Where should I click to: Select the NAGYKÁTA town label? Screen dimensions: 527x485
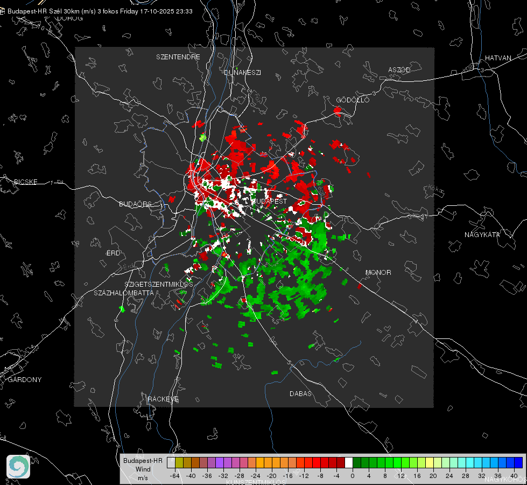tap(482, 234)
